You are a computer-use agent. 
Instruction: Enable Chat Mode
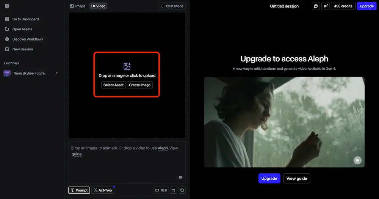tap(172, 6)
